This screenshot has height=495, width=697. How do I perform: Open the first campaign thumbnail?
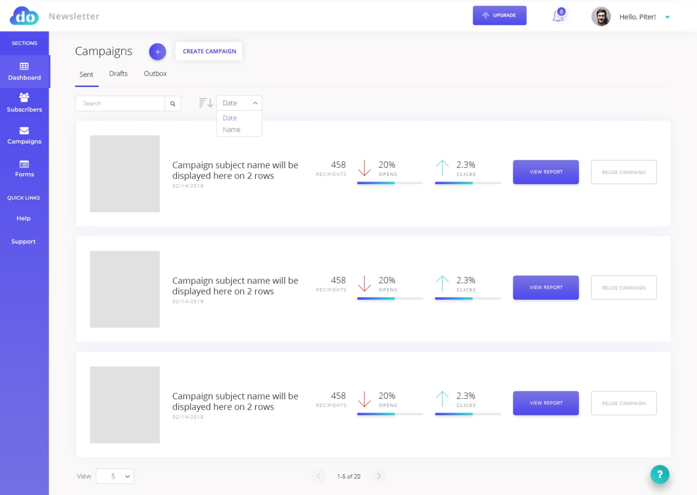[x=125, y=173]
